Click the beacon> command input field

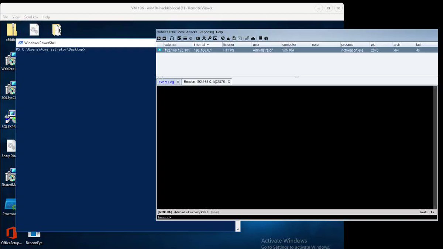[297, 218]
